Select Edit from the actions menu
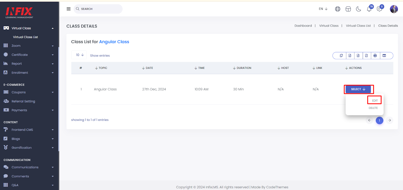The height and width of the screenshot is (190, 403). point(375,101)
